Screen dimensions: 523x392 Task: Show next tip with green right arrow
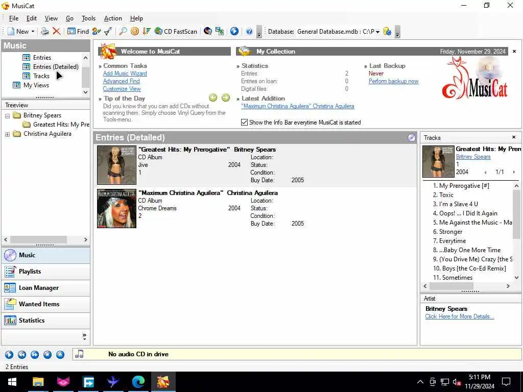[x=226, y=97]
